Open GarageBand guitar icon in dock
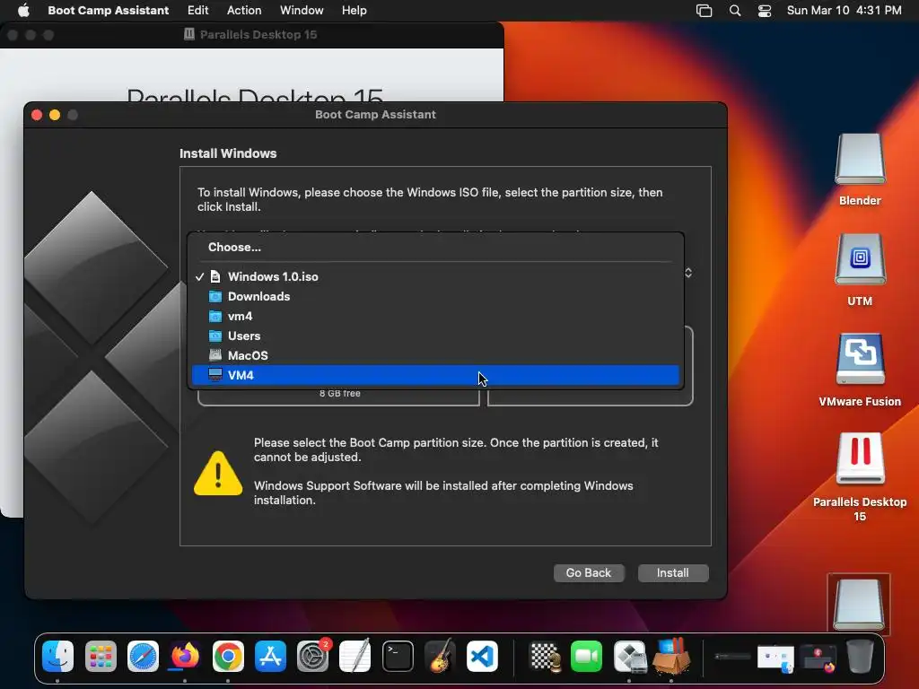 tap(440, 656)
